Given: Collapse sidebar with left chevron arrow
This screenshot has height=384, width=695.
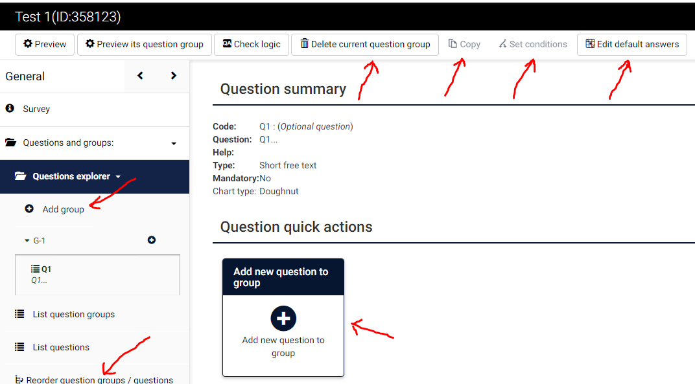Looking at the screenshot, I should coord(141,76).
